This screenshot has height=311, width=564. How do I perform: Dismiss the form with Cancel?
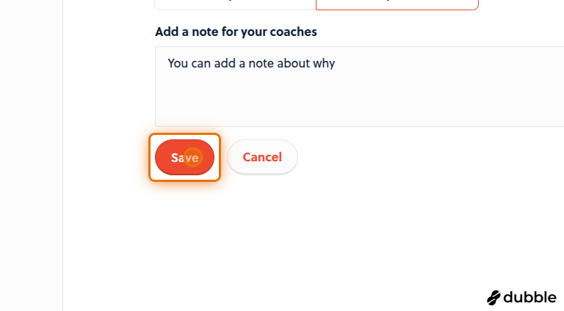click(262, 157)
